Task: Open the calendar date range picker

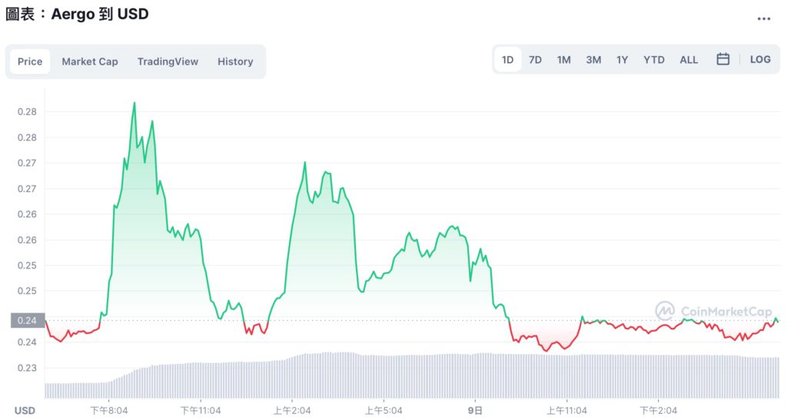Action: coord(722,59)
